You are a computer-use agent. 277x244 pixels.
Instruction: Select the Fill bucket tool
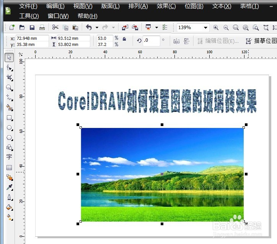[x=9, y=207]
